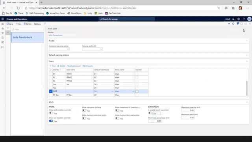Toggle Allow sales over picking

[x=84, y=110]
